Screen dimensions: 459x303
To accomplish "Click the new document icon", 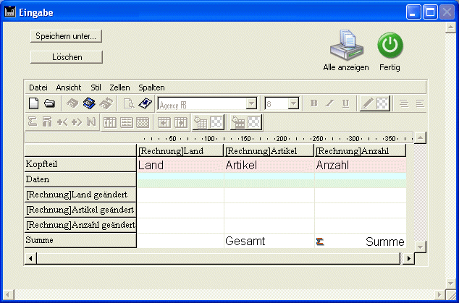I will tap(33, 103).
